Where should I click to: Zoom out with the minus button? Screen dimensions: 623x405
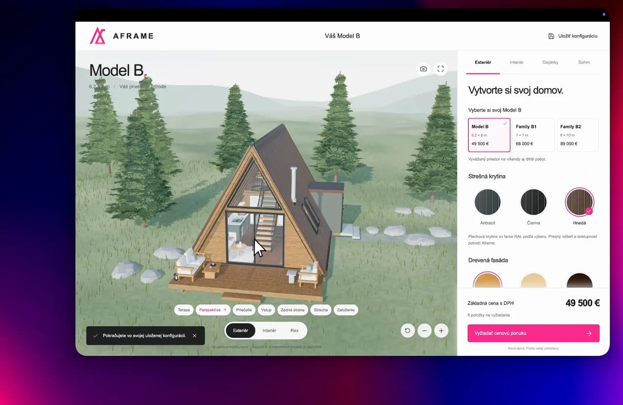[424, 331]
